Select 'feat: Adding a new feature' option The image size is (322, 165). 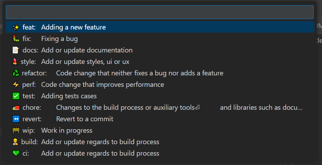(160, 27)
